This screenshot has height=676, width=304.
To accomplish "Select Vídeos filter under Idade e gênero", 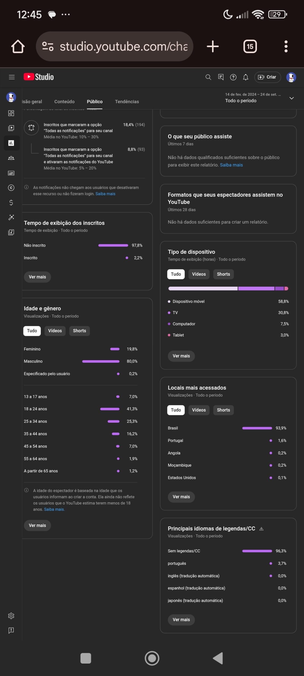I will coord(55,331).
